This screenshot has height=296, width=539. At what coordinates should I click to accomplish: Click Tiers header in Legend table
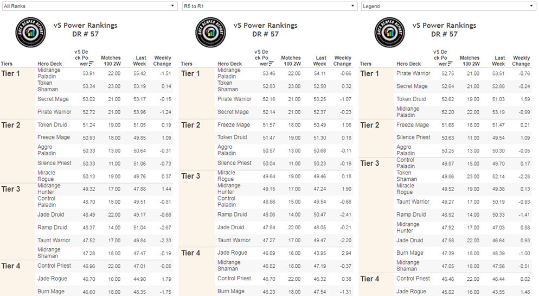click(x=365, y=64)
